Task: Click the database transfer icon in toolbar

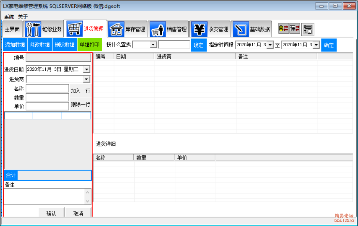Action: [x=283, y=29]
